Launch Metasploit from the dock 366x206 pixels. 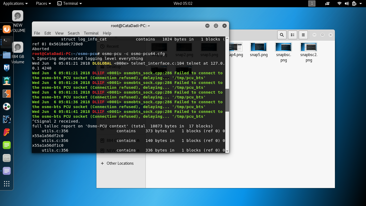coord(7,68)
